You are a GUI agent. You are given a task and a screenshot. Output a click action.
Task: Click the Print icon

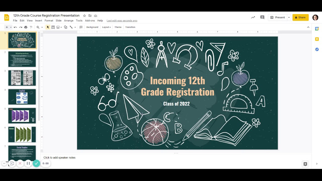click(26, 27)
